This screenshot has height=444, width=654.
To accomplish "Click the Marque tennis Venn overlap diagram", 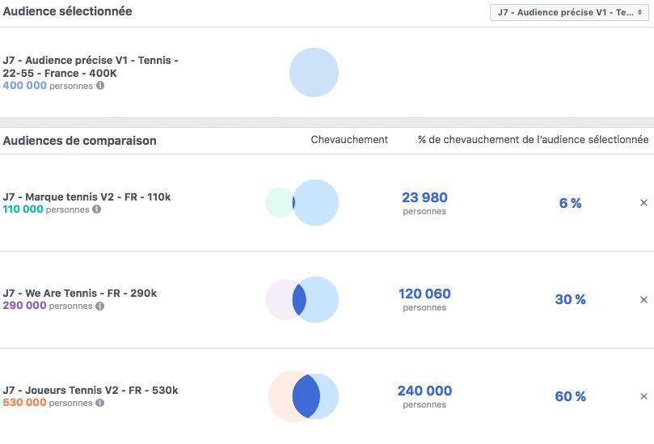I will click(303, 203).
